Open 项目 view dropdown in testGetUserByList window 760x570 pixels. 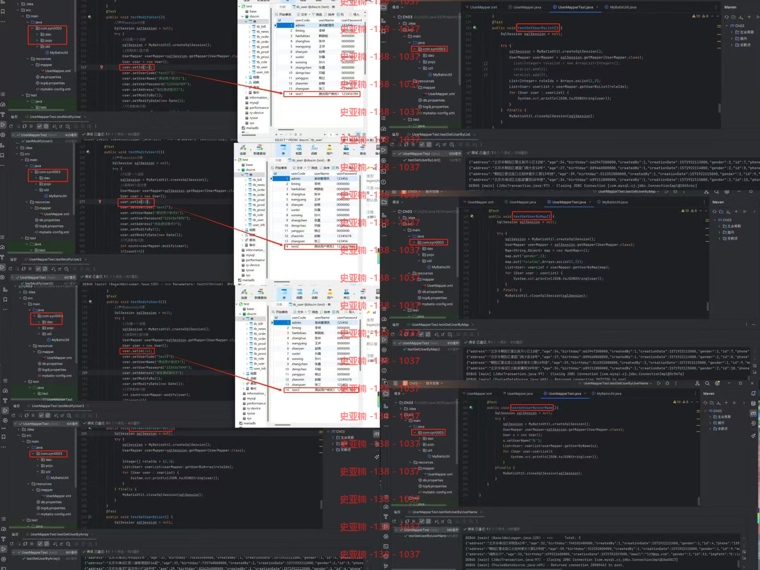(397, 7)
